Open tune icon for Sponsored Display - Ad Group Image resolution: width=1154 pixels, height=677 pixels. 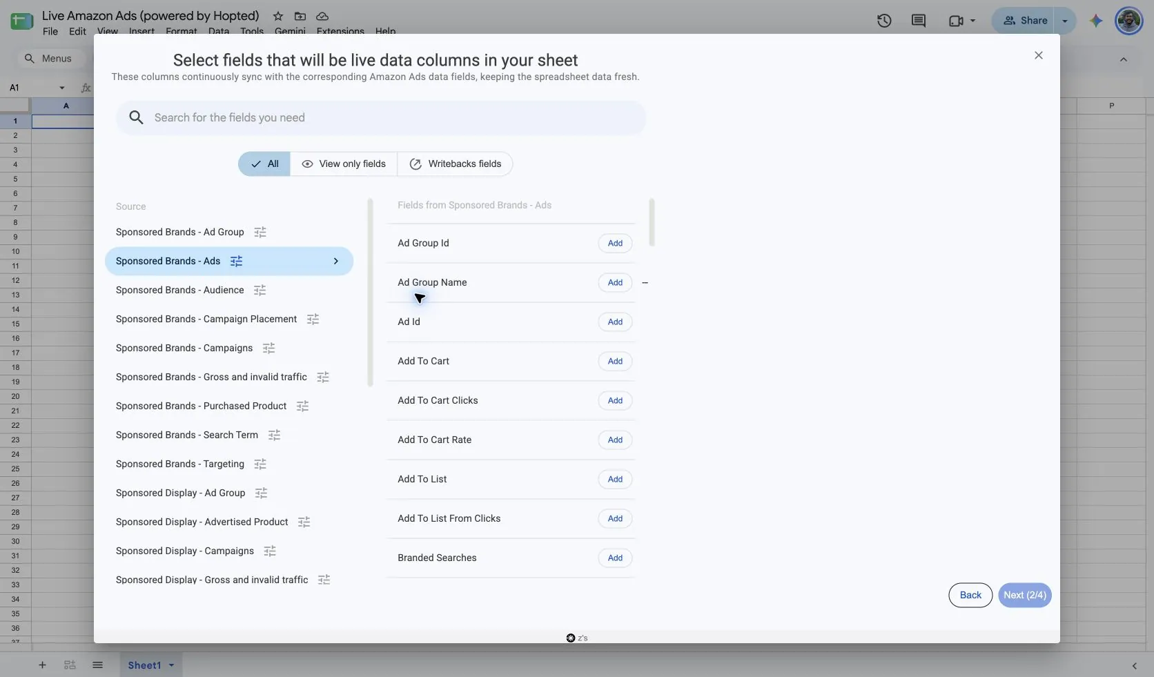click(x=261, y=493)
